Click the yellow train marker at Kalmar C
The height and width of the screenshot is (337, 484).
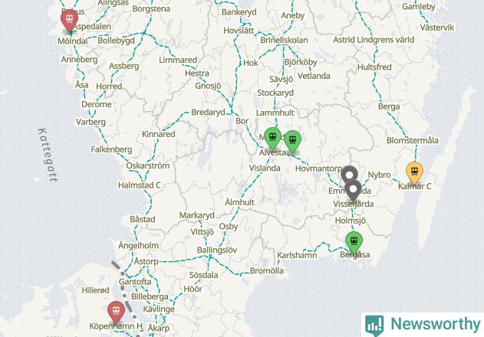click(414, 172)
